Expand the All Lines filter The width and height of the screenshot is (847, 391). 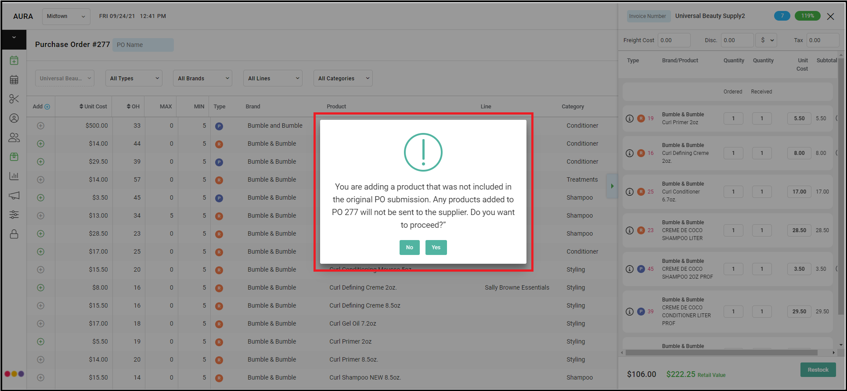point(273,78)
